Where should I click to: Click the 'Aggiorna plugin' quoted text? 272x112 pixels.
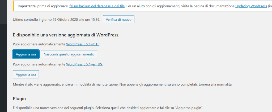pyautogui.click(x=189, y=108)
